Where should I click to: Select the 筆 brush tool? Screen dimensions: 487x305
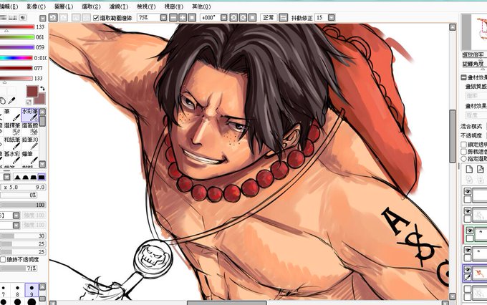point(11,115)
